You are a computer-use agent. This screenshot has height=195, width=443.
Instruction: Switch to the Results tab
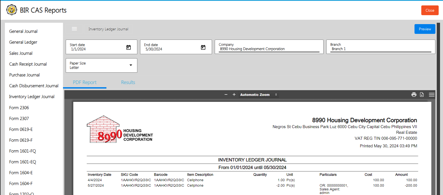pos(128,82)
